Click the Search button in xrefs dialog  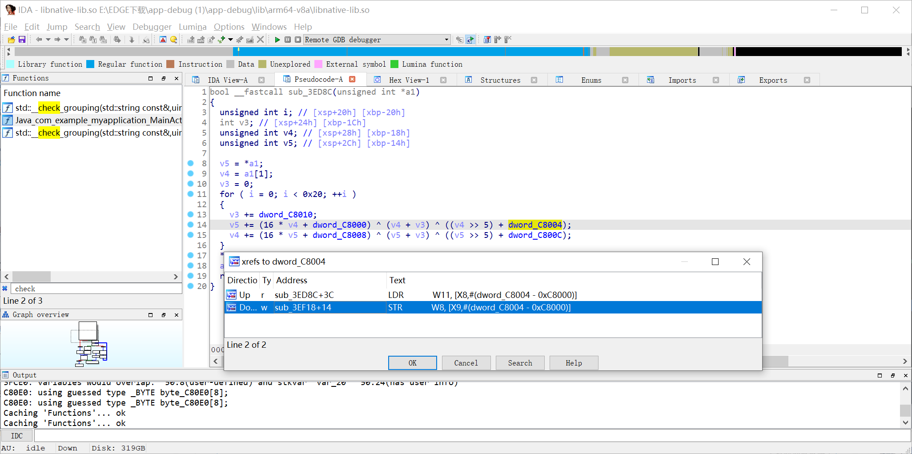pyautogui.click(x=520, y=363)
